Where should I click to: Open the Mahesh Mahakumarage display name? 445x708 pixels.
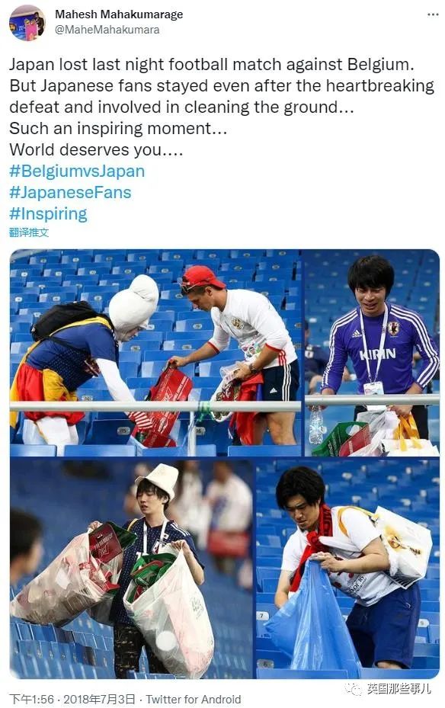click(119, 14)
